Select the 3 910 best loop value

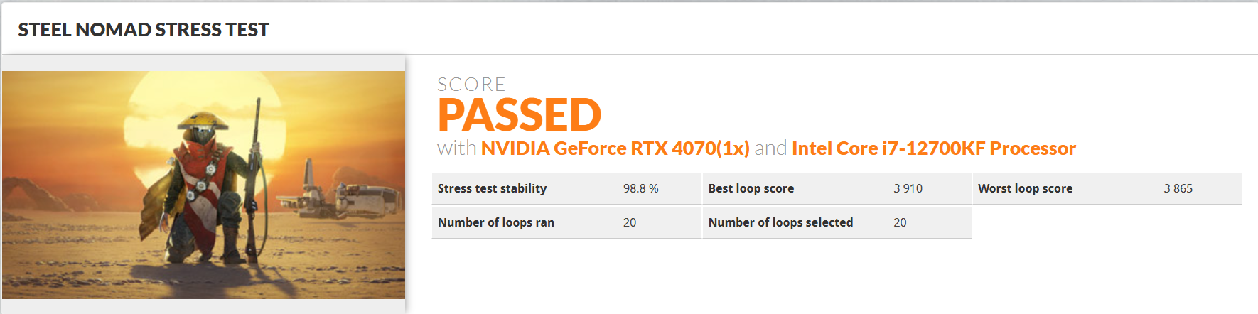click(908, 188)
